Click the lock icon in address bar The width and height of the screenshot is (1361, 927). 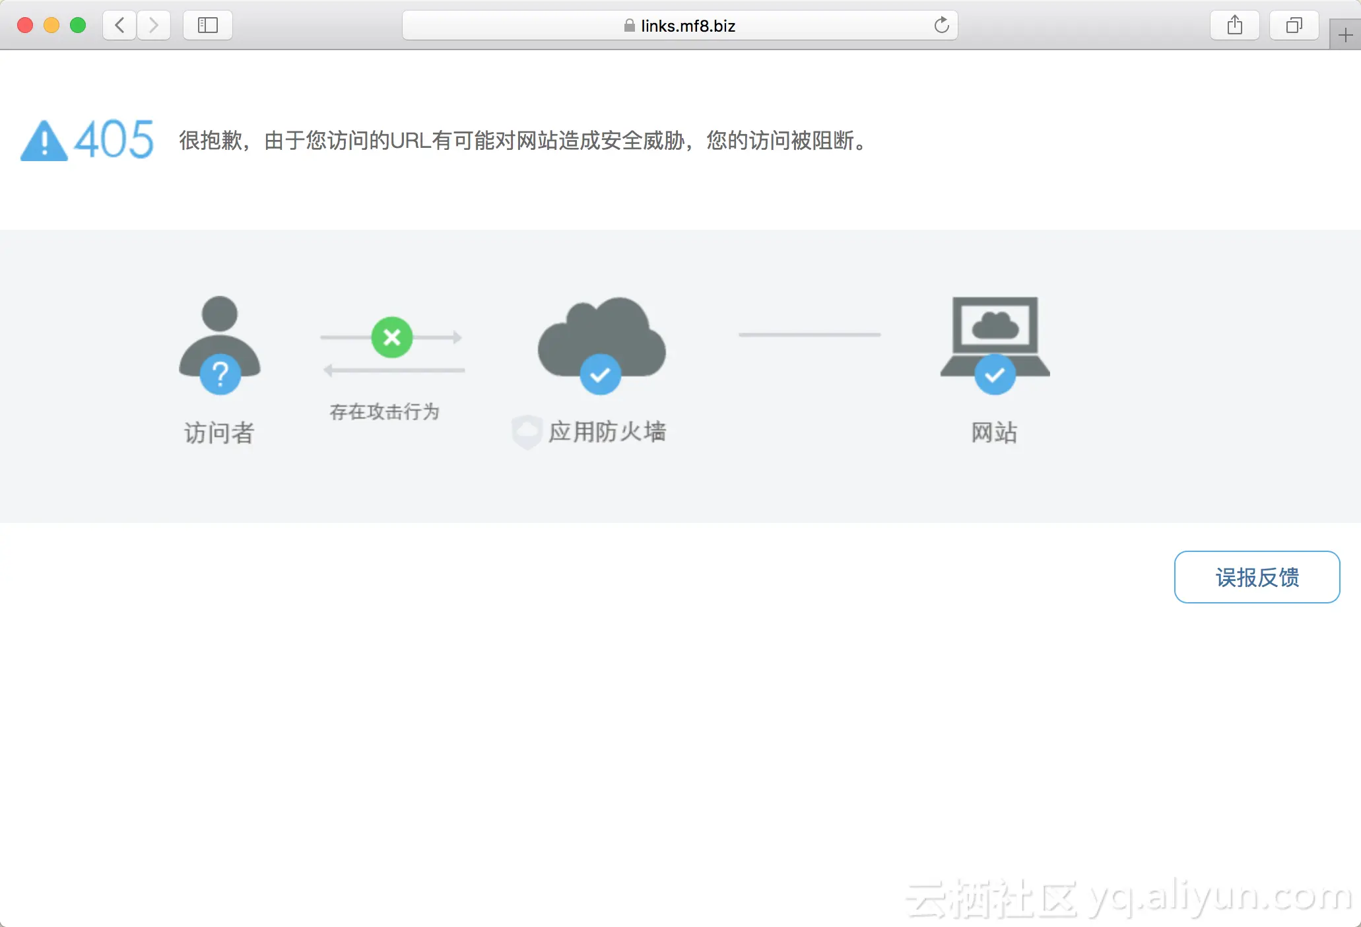tap(629, 26)
